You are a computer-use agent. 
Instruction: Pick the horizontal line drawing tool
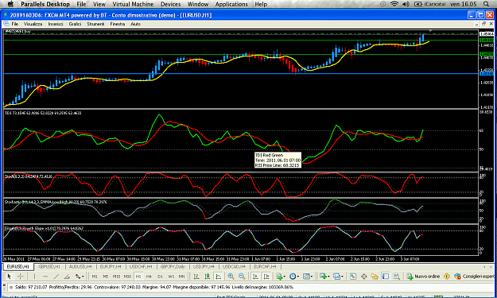(x=45, y=277)
